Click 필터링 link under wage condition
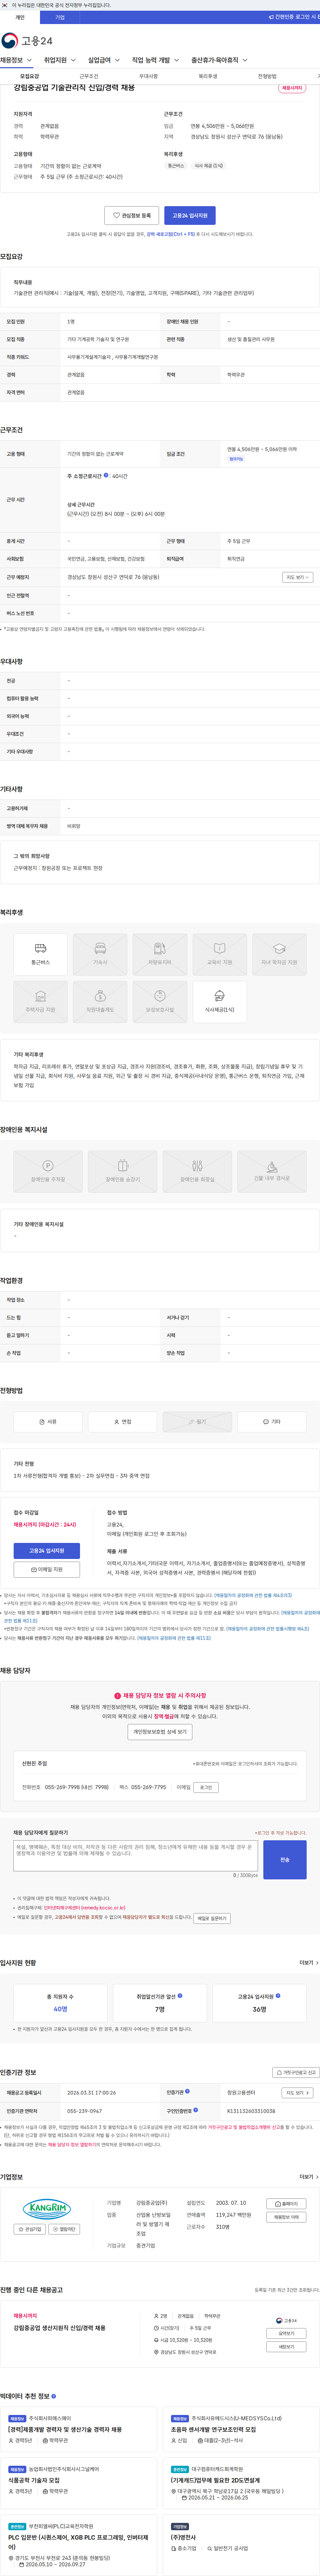 (x=236, y=459)
